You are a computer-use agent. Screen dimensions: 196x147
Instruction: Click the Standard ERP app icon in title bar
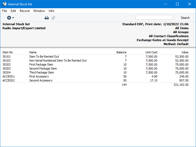[x=5, y=4]
